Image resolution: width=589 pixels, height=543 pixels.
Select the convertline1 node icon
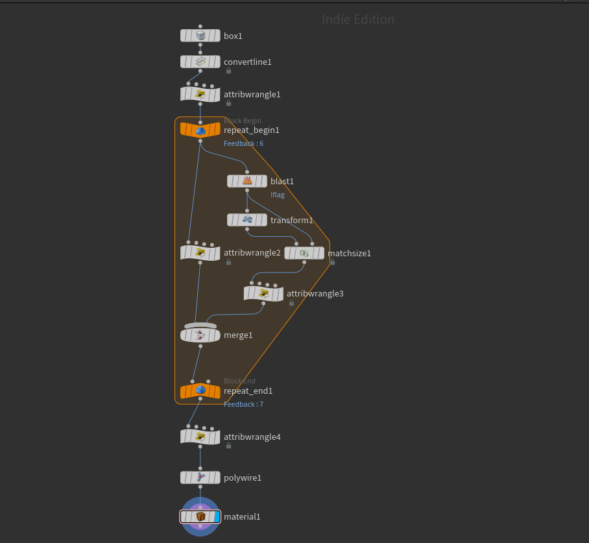click(200, 62)
